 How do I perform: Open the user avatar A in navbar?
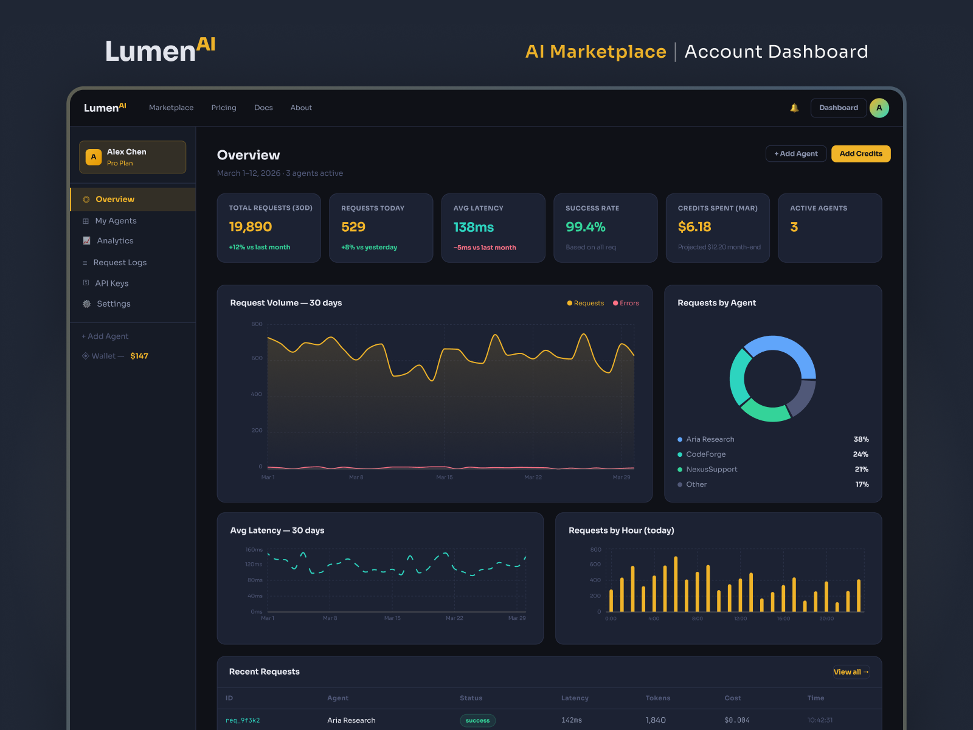pyautogui.click(x=879, y=108)
